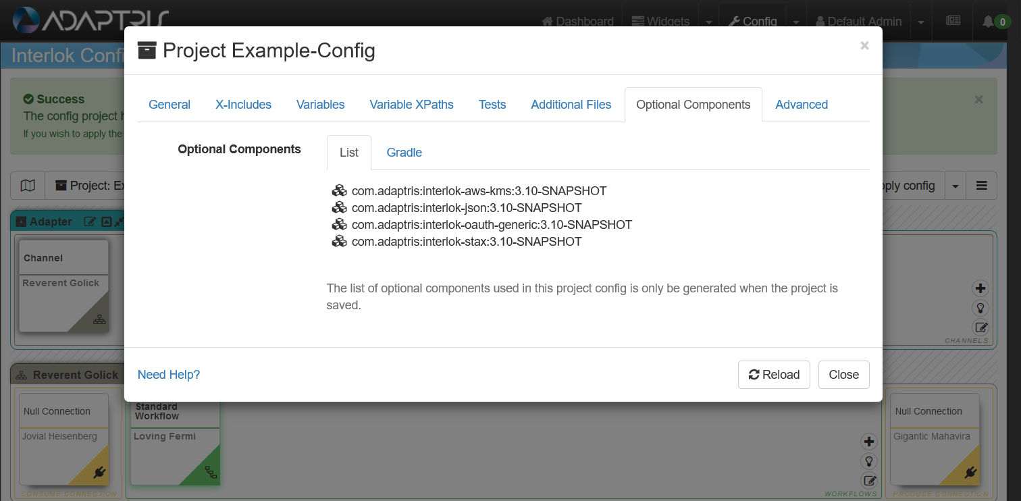This screenshot has height=501, width=1021.
Task: Go to the Tests tab
Action: pos(492,105)
